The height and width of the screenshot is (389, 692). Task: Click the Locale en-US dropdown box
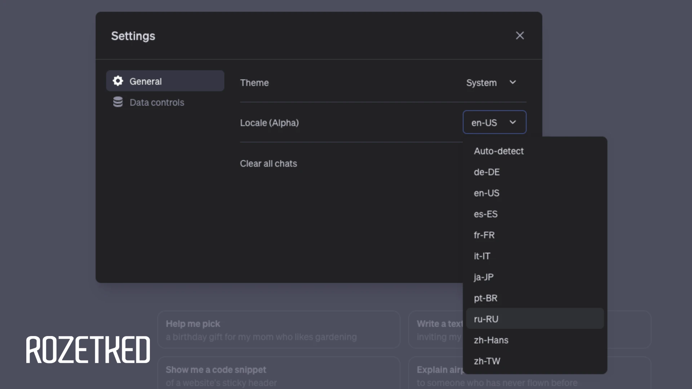click(494, 122)
